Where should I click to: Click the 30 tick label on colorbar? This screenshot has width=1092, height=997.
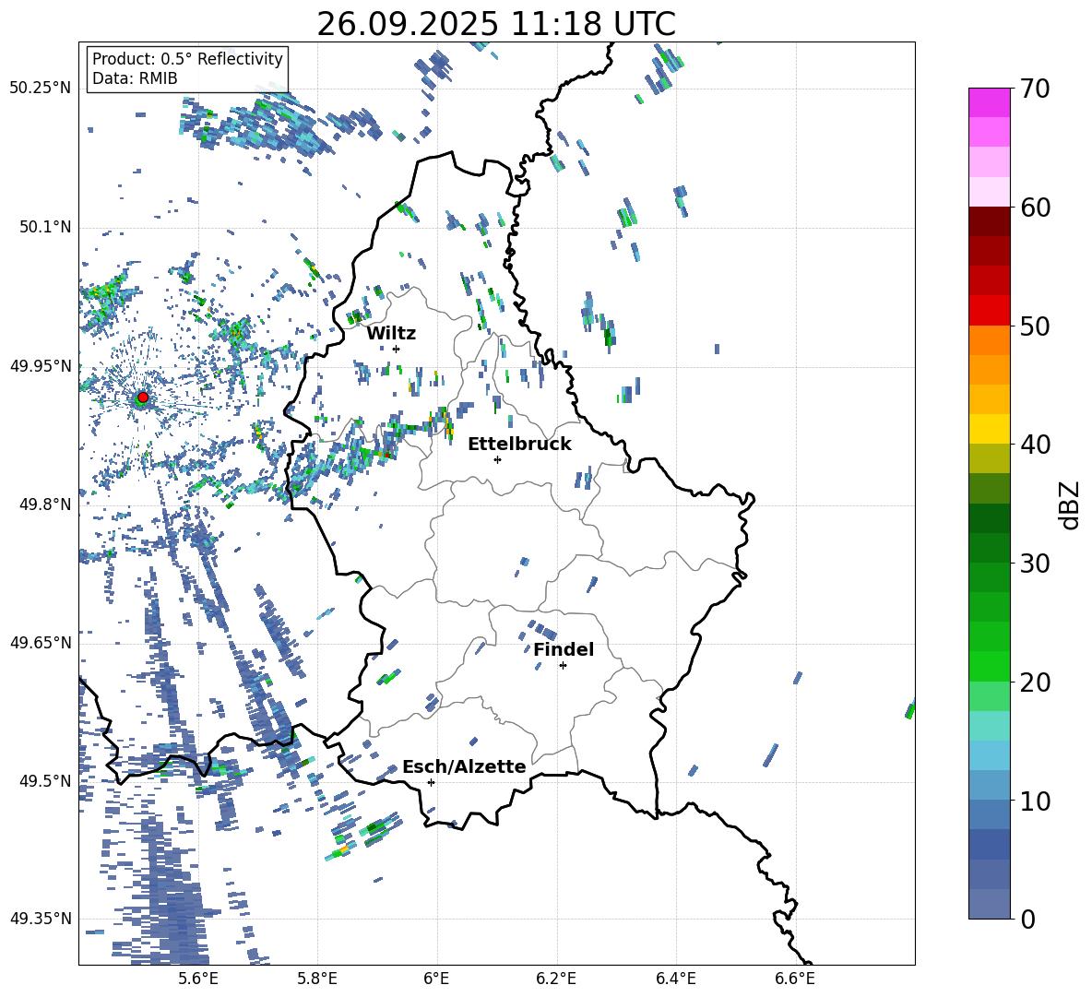[1036, 564]
